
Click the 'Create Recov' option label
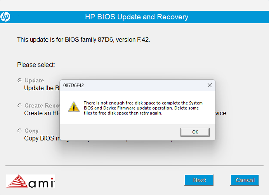click(x=42, y=106)
